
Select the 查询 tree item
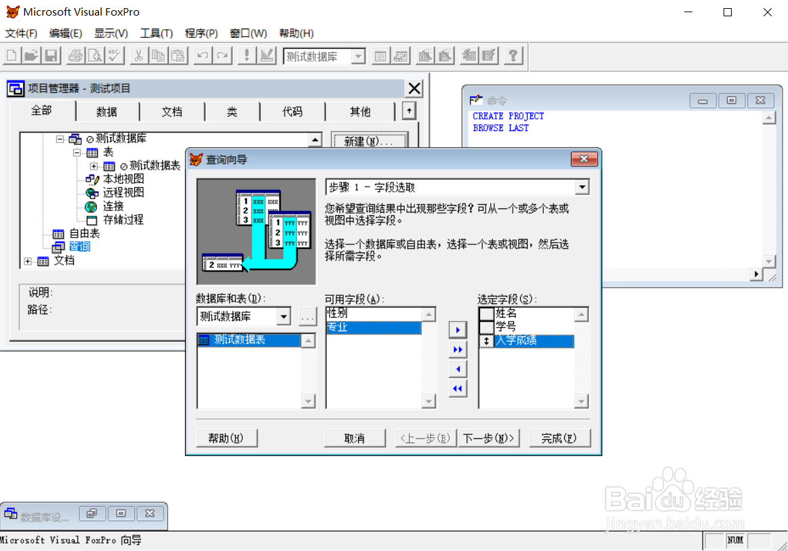[x=79, y=247]
